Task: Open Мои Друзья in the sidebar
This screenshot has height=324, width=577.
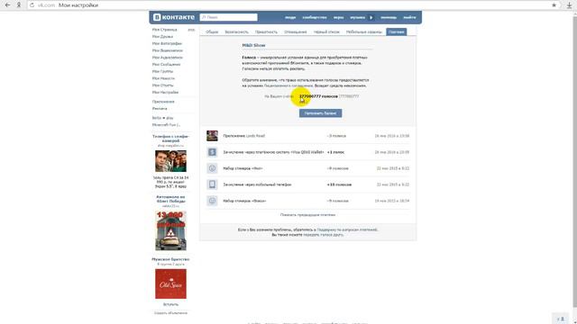Action: tap(162, 36)
